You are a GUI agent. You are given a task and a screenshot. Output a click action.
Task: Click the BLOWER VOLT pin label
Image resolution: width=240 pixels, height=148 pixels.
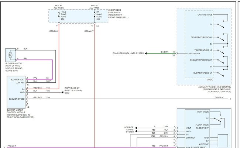pyautogui.click(x=17, y=79)
